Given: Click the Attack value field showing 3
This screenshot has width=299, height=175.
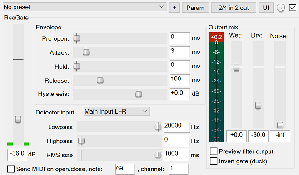Looking at the screenshot, I should click(180, 52).
